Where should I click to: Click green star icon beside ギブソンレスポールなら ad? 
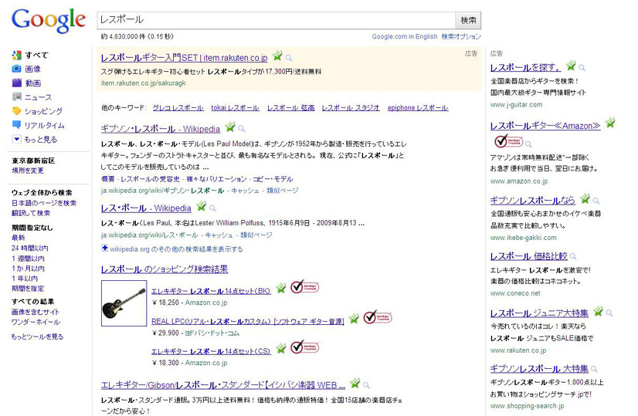click(585, 198)
